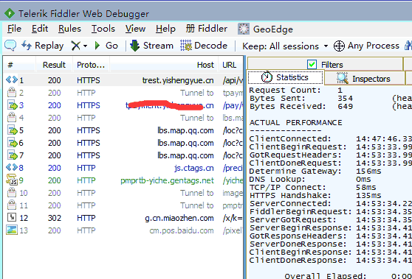
Task: Click image icon of session 13
Action: point(12,230)
